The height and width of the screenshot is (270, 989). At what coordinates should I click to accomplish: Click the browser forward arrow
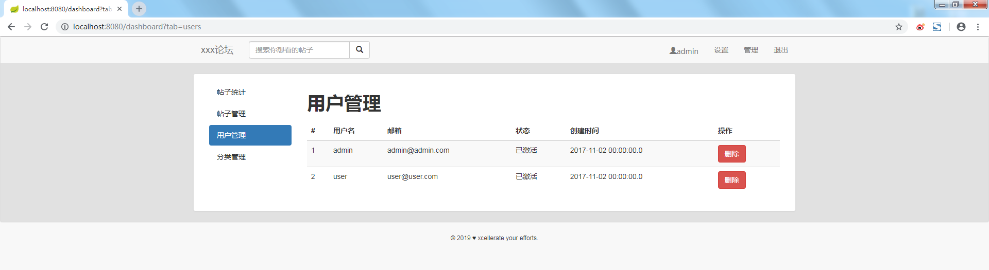28,27
